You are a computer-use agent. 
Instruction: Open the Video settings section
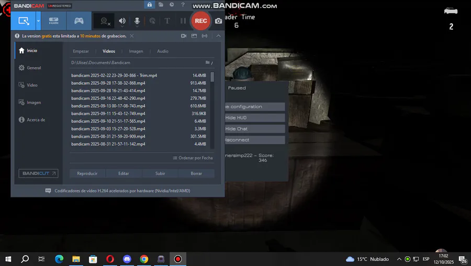coord(39,85)
